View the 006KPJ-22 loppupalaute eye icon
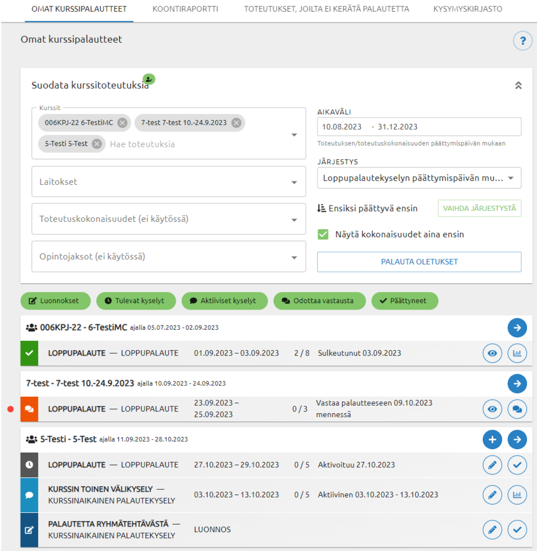The image size is (537, 551). (492, 354)
